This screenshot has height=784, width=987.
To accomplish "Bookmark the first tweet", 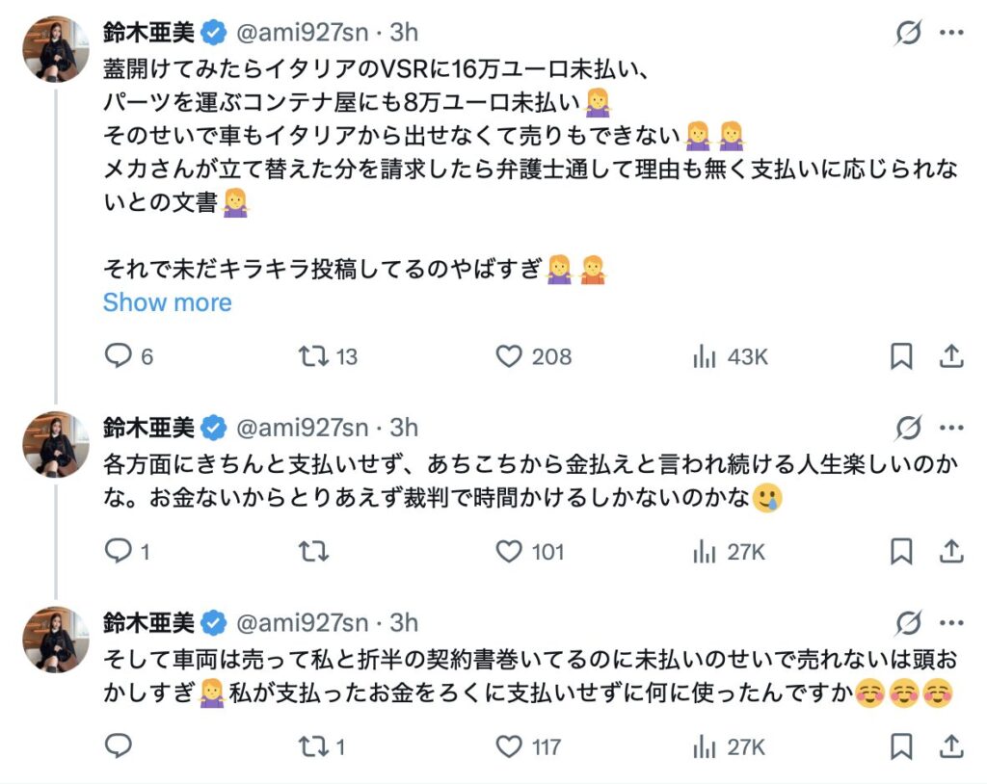I will [x=900, y=357].
